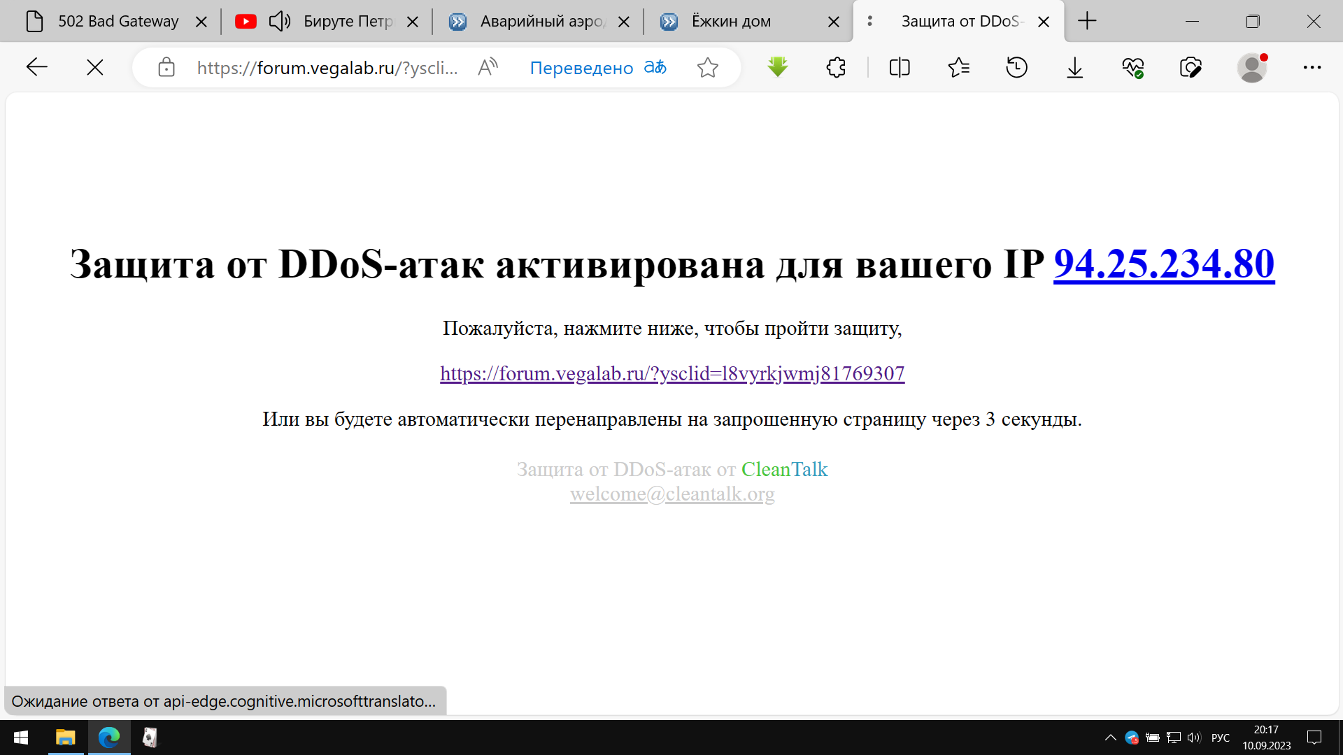Viewport: 1343px width, 755px height.
Task: Open the Переведено translation options
Action: 581,68
